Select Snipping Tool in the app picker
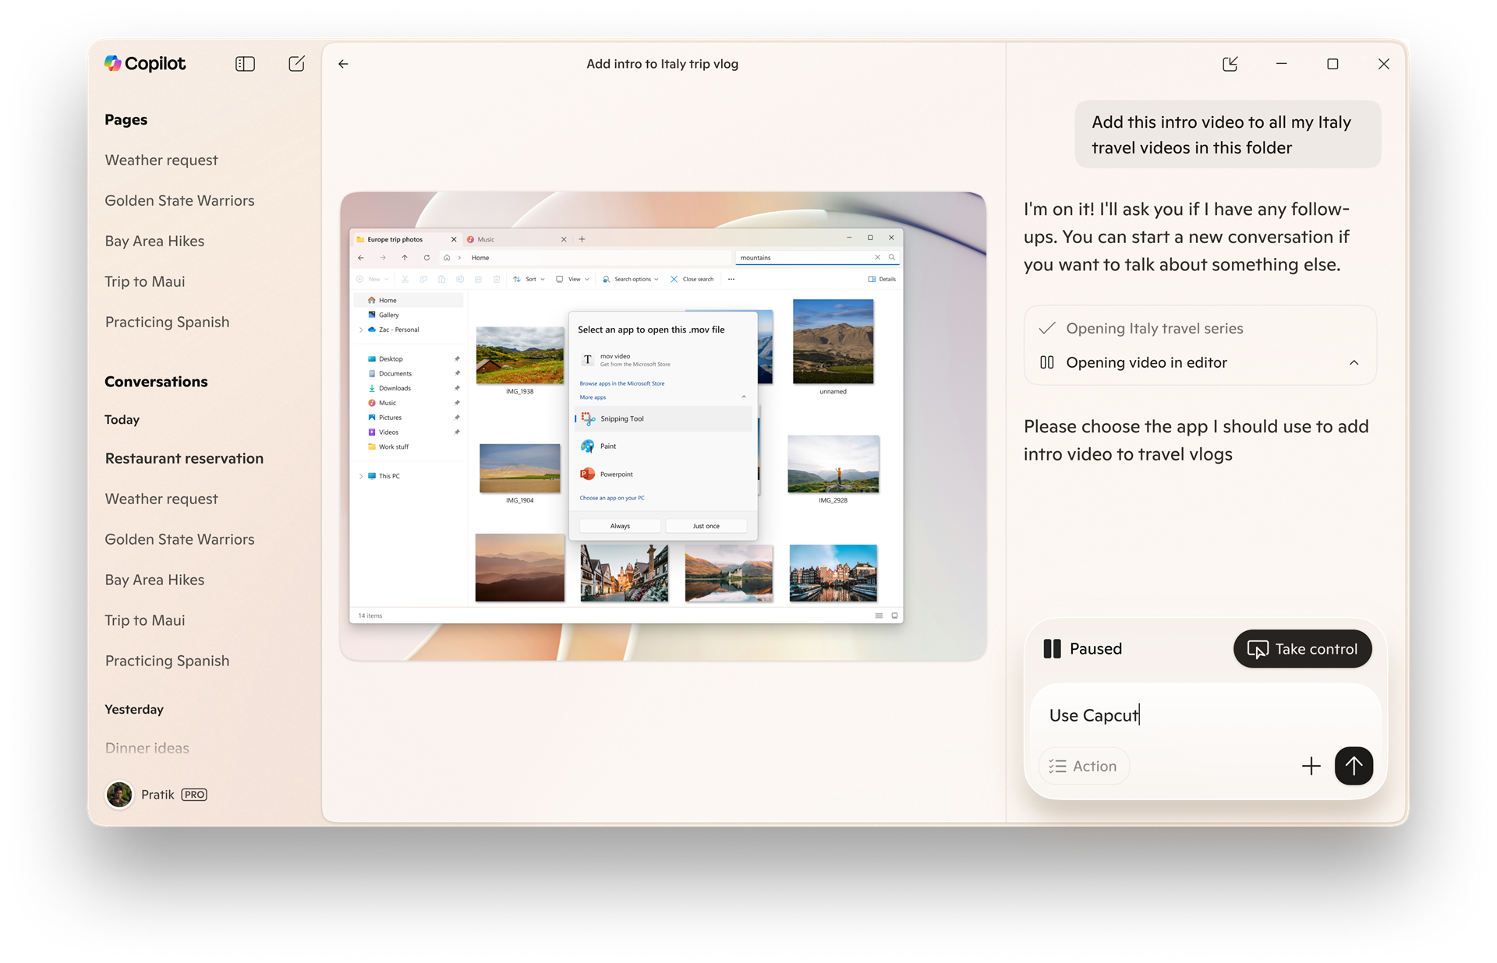 (621, 418)
